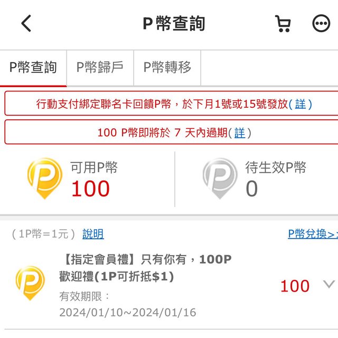Open 詳 link in mobile payment notice
Image resolution: width=338 pixels, height=338 pixels.
point(300,104)
